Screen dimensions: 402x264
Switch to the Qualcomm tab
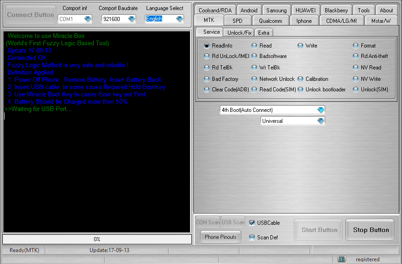(270, 21)
